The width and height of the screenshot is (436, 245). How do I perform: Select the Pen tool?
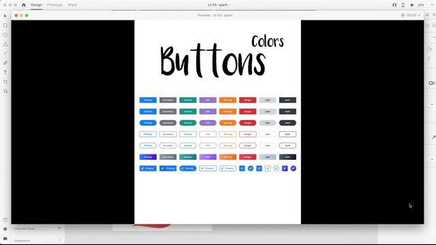(x=5, y=63)
